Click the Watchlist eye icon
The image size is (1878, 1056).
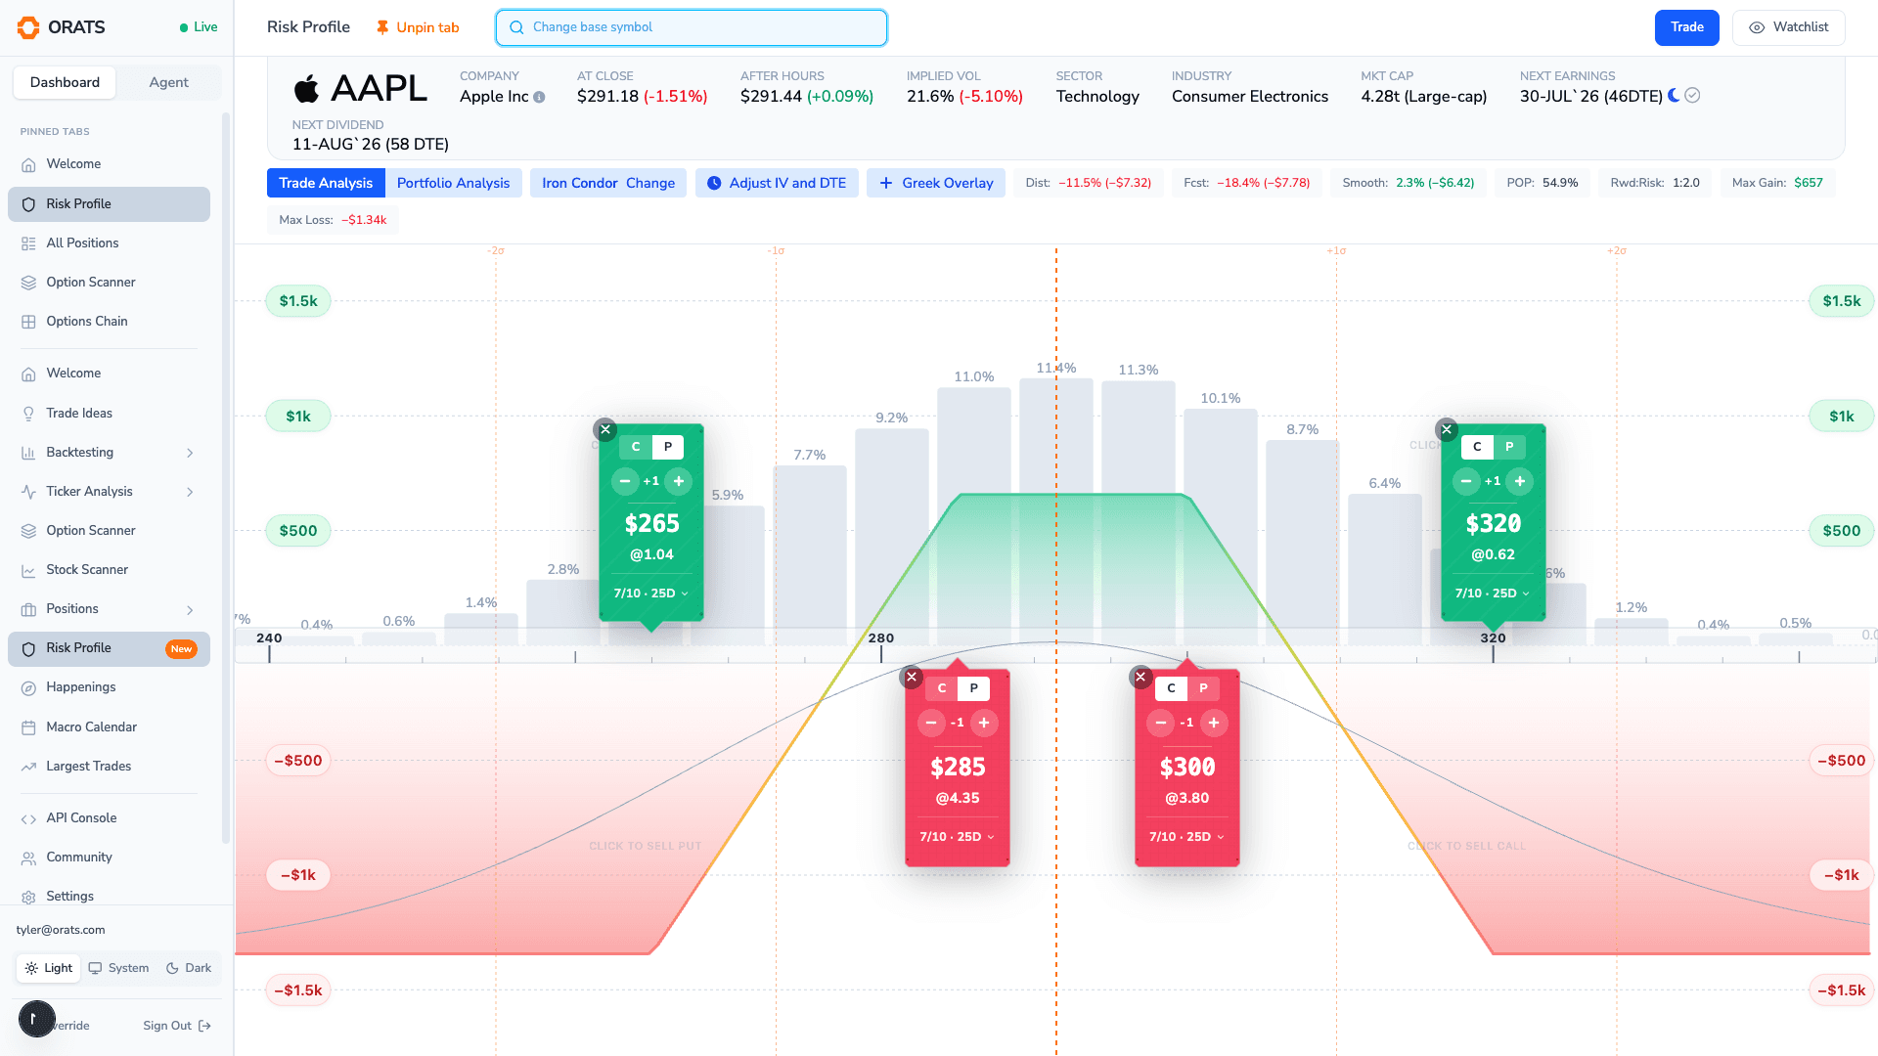point(1757,27)
